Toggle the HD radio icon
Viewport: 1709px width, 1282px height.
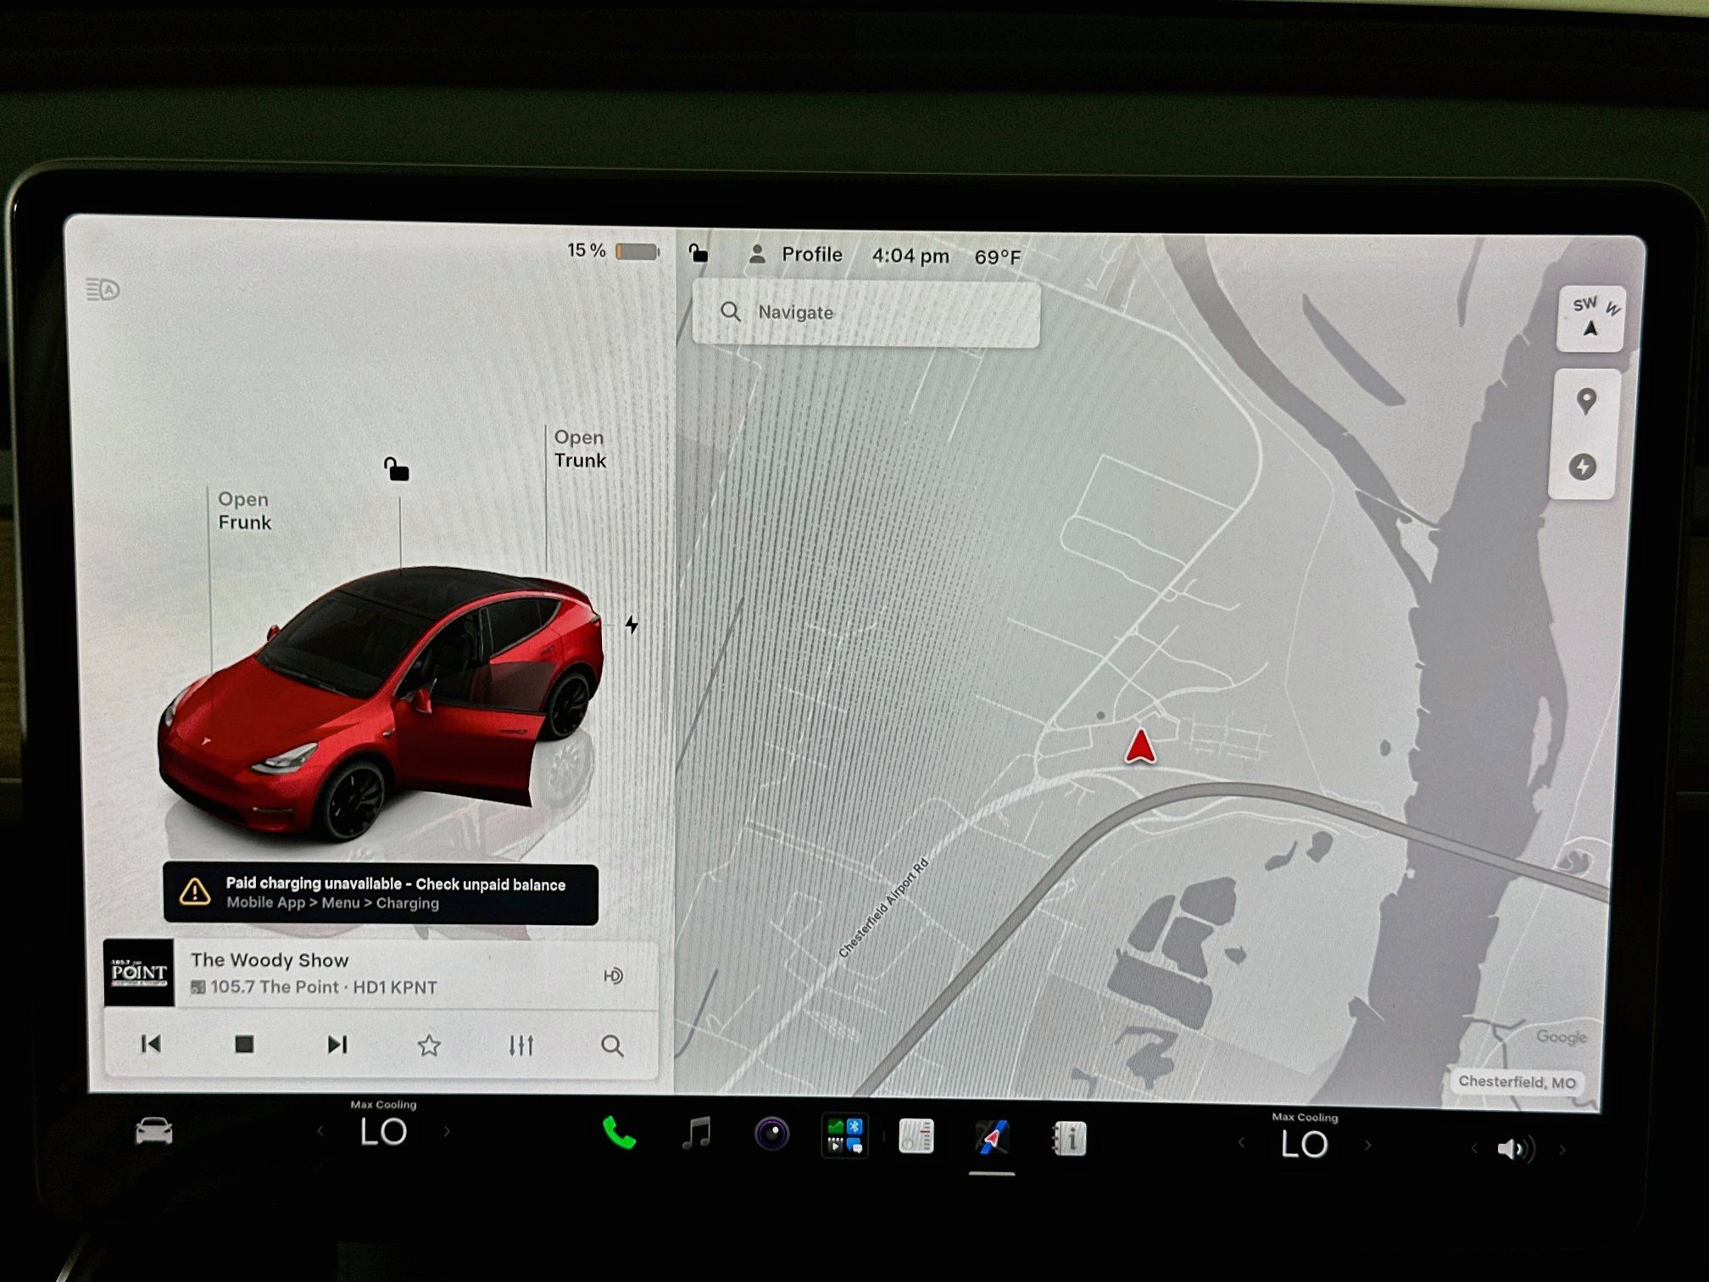point(613,976)
